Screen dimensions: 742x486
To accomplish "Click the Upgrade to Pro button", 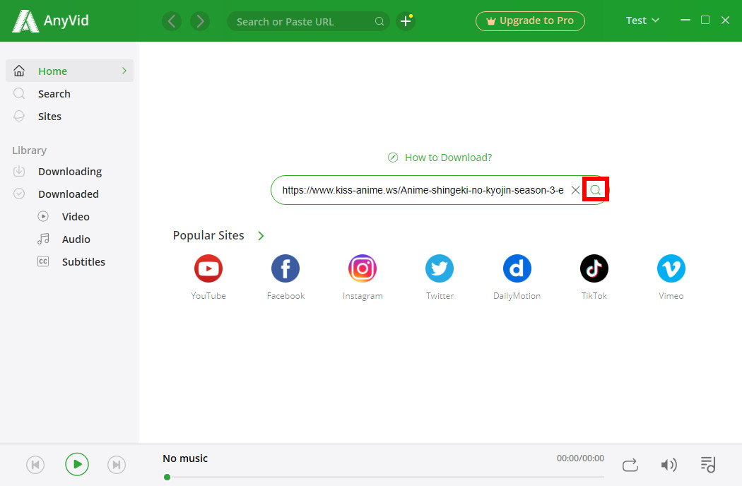I will 530,20.
